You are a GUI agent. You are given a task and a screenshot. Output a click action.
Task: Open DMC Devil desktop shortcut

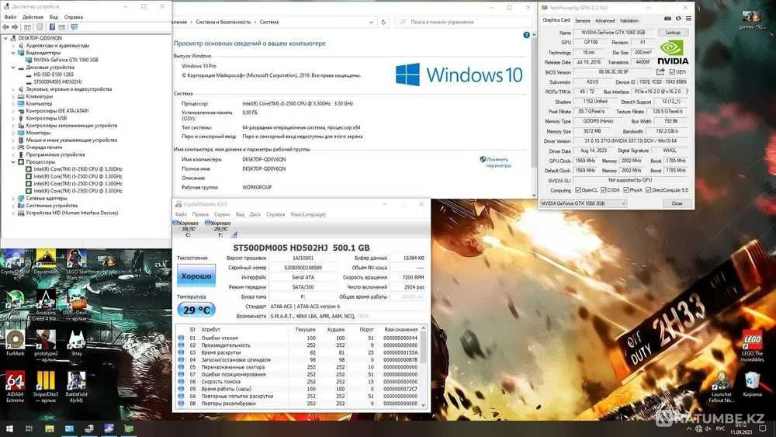coord(76,304)
